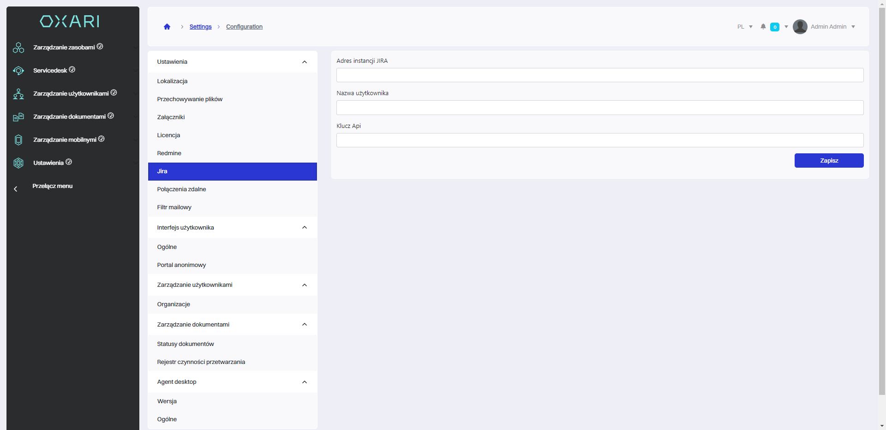This screenshot has width=886, height=430.
Task: Select Przechowywanie plików settings item
Action: click(x=233, y=99)
